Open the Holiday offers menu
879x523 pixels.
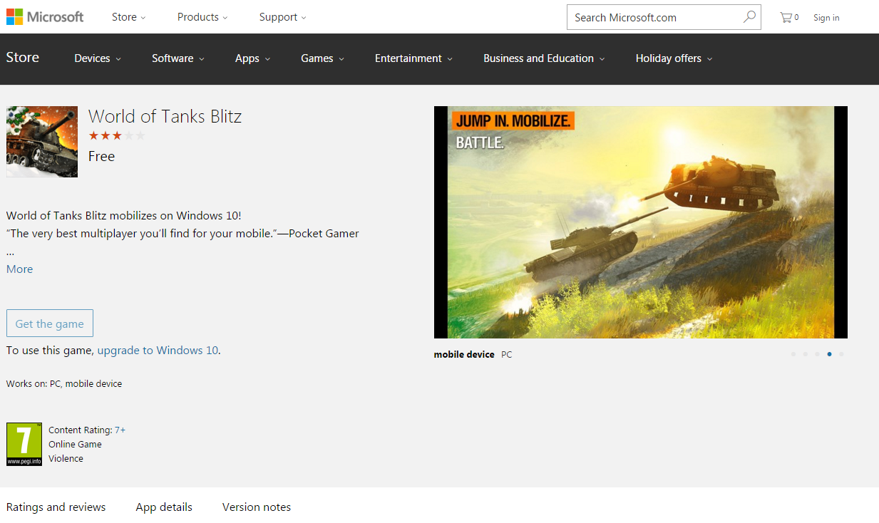(x=674, y=58)
